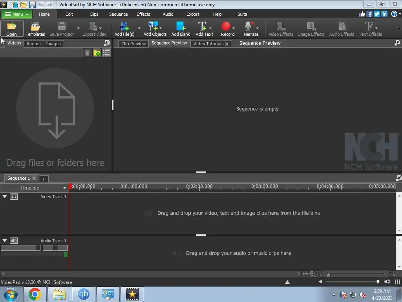Image resolution: width=402 pixels, height=302 pixels.
Task: Open Chrome from the taskbar
Action: (35, 294)
